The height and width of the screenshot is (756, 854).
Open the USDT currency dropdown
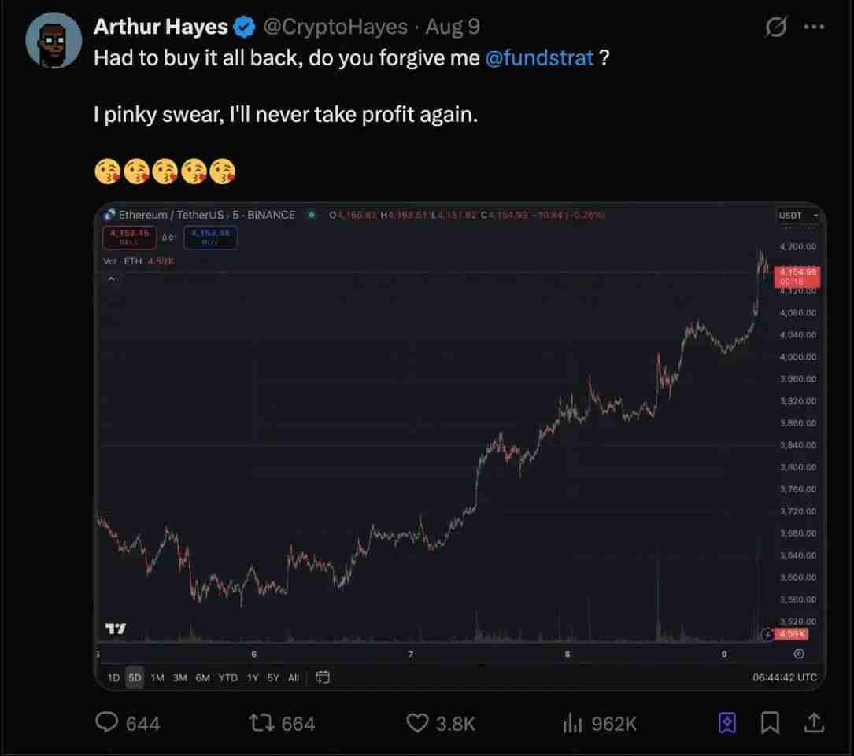point(799,216)
